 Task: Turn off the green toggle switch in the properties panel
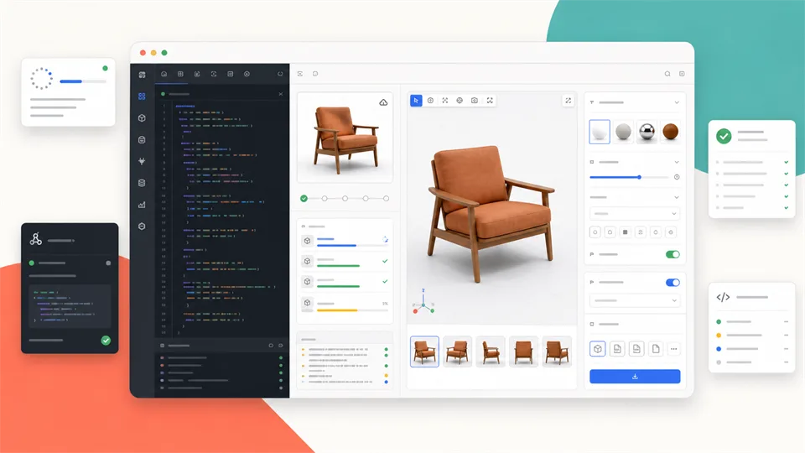[673, 254]
